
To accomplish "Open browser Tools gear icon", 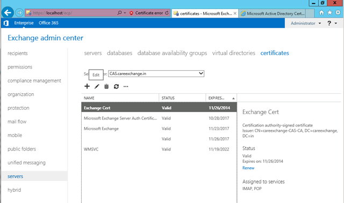I will [338, 13].
